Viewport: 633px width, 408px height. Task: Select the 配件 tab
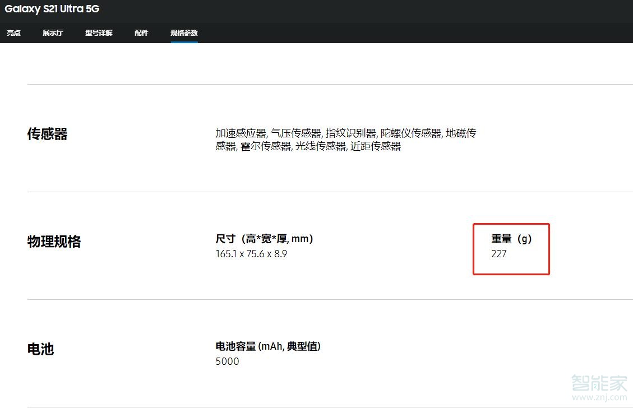pyautogui.click(x=141, y=33)
